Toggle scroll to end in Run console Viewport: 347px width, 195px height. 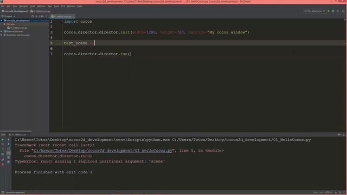(9, 153)
